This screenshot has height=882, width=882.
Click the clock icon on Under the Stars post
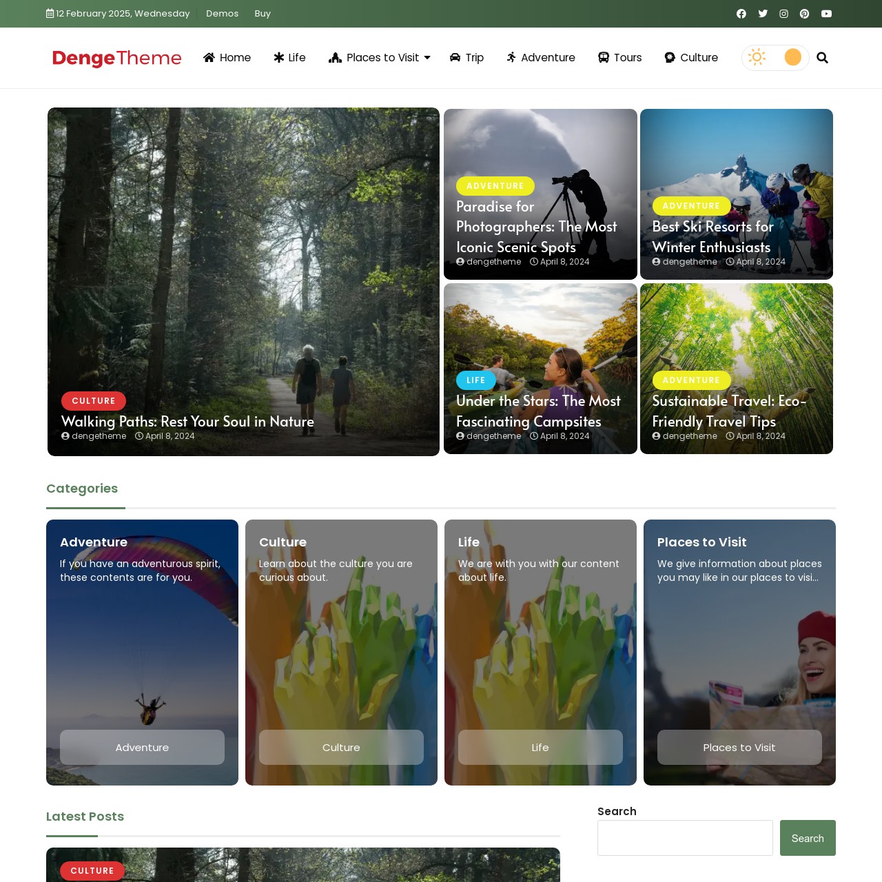(534, 436)
